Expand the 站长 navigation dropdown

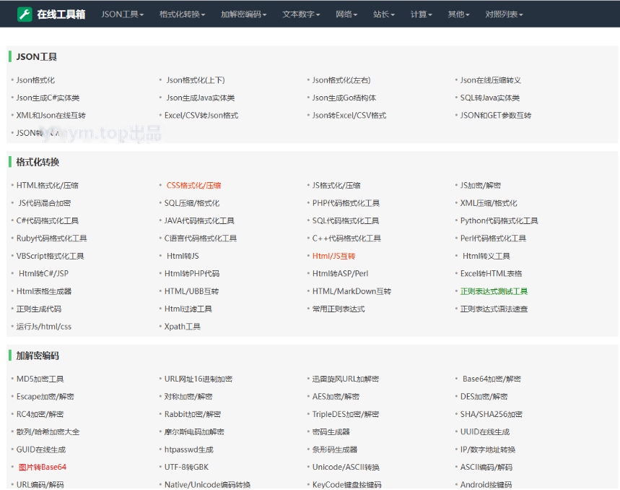[384, 14]
